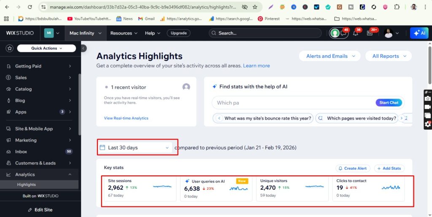Viewport: 432px width, 217px height.
Task: Open the Site sessions stat card
Action: pos(139,188)
